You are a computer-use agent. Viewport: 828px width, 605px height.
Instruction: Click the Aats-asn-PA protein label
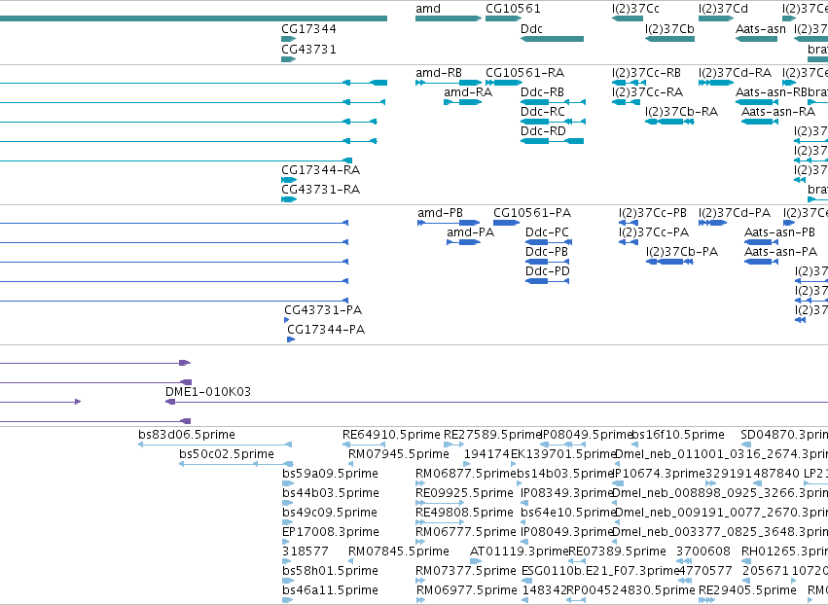coord(780,252)
